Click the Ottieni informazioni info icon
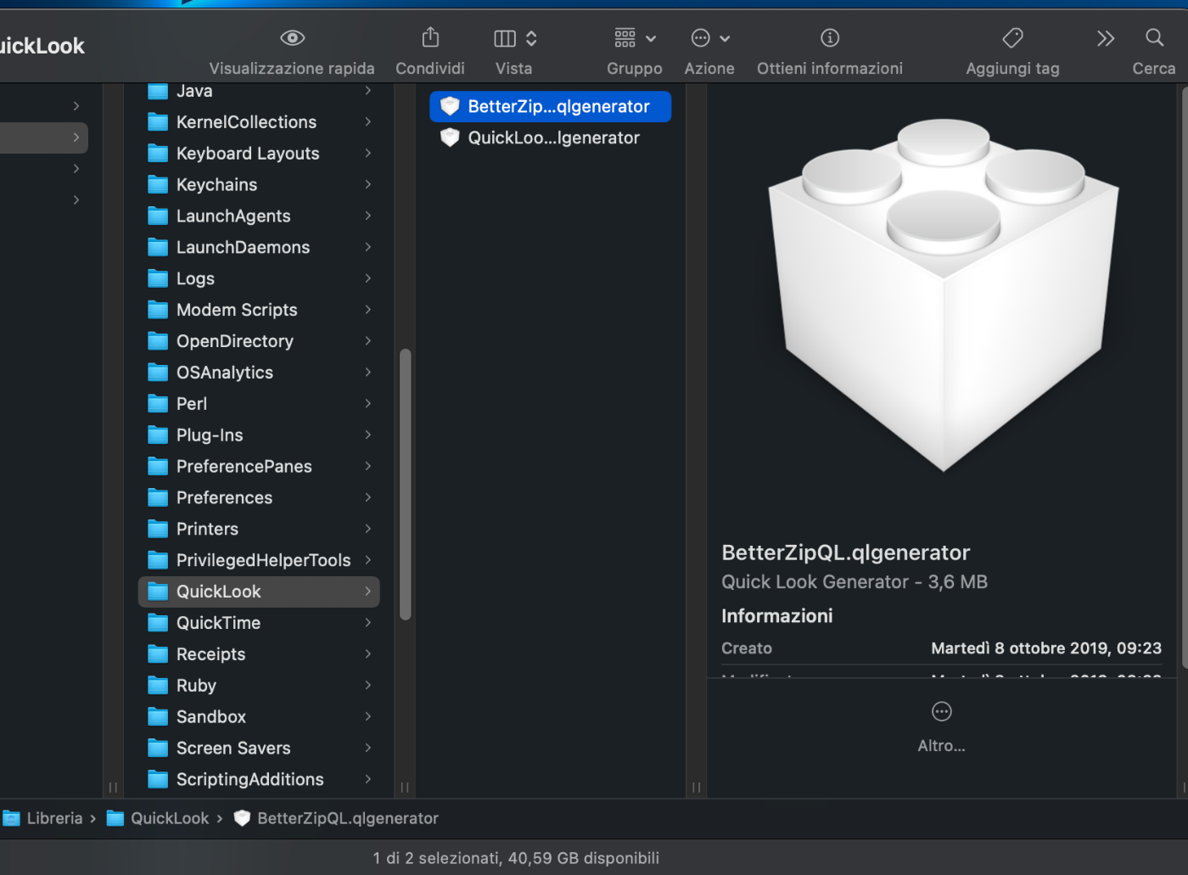 [x=830, y=37]
